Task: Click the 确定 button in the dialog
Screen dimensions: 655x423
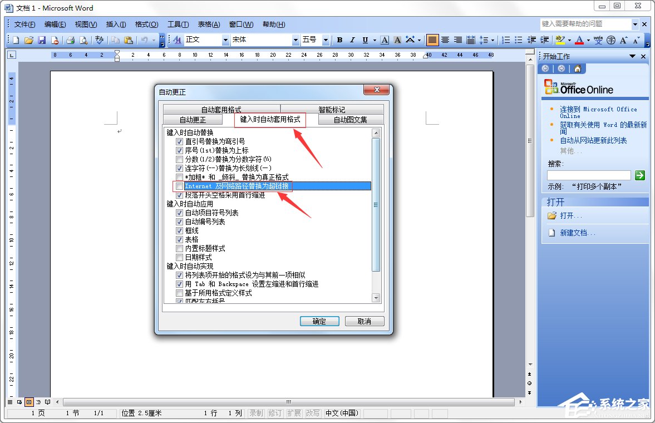Action: (x=319, y=321)
